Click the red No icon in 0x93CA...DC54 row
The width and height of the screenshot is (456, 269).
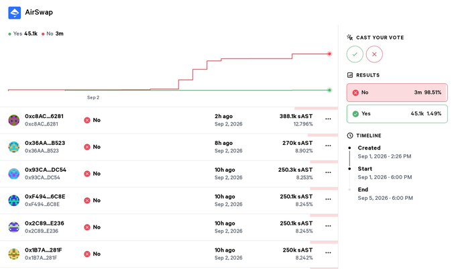click(87, 174)
